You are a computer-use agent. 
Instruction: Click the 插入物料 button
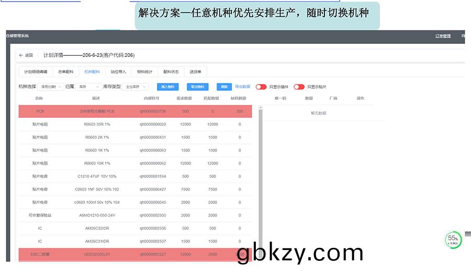[x=167, y=87]
